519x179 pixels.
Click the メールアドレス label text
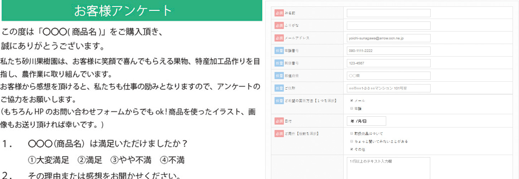(297, 38)
